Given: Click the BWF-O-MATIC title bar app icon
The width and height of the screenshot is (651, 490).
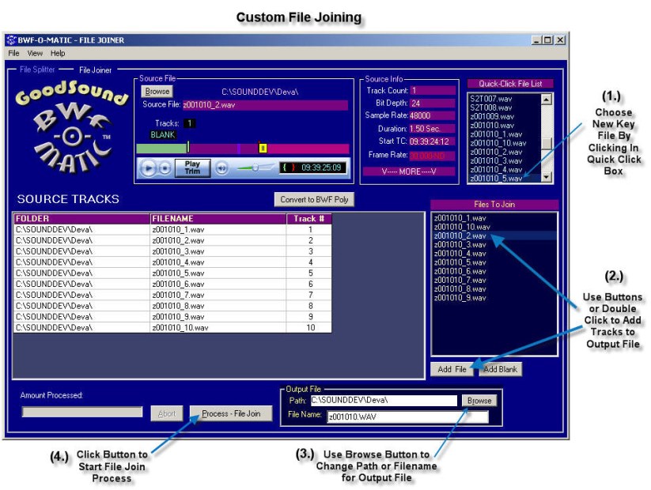Looking at the screenshot, I should coord(11,40).
